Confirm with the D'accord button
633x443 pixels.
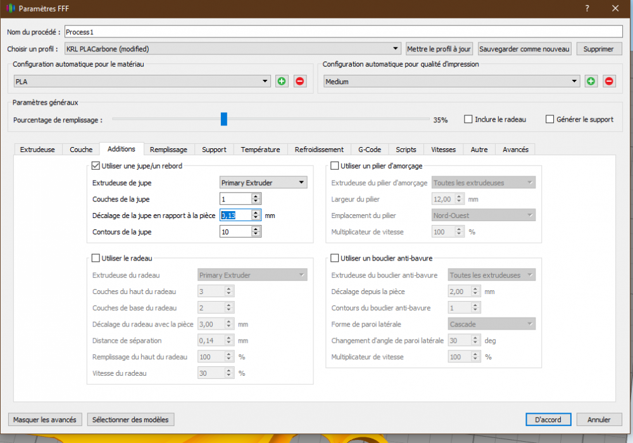pyautogui.click(x=548, y=420)
